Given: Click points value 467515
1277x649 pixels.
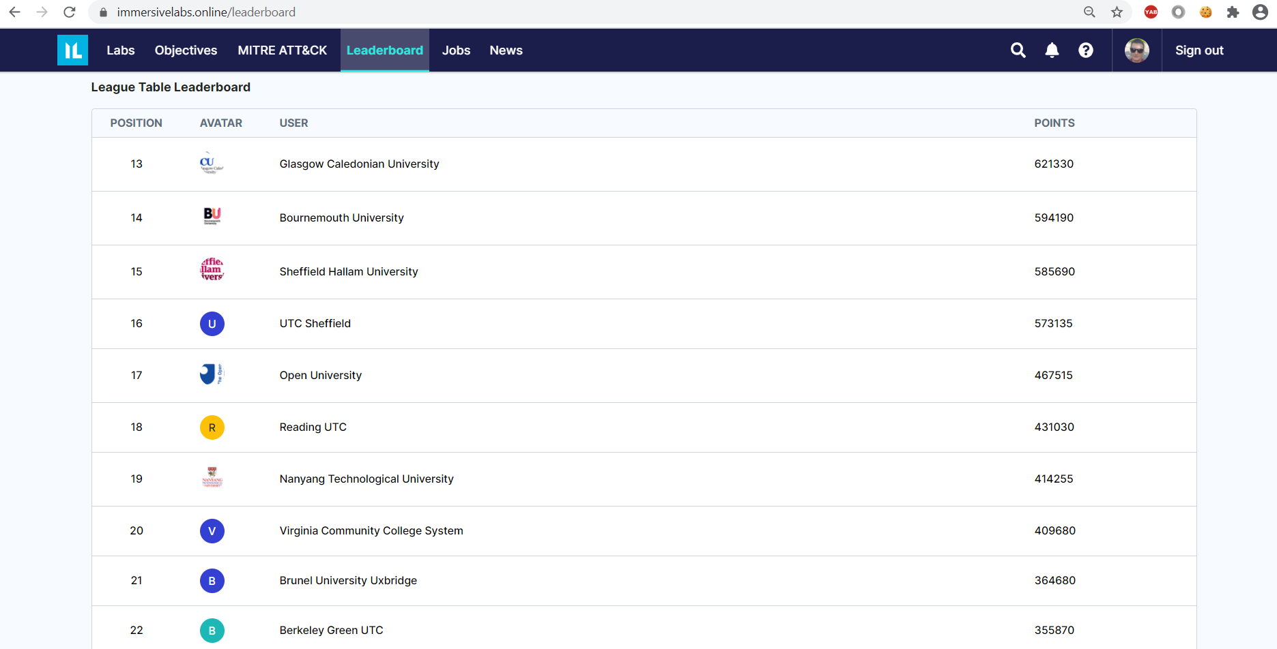Looking at the screenshot, I should [1053, 375].
